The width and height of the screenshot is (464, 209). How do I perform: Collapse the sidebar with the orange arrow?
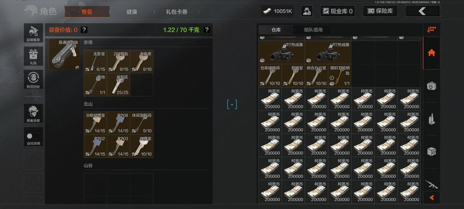coord(431,197)
